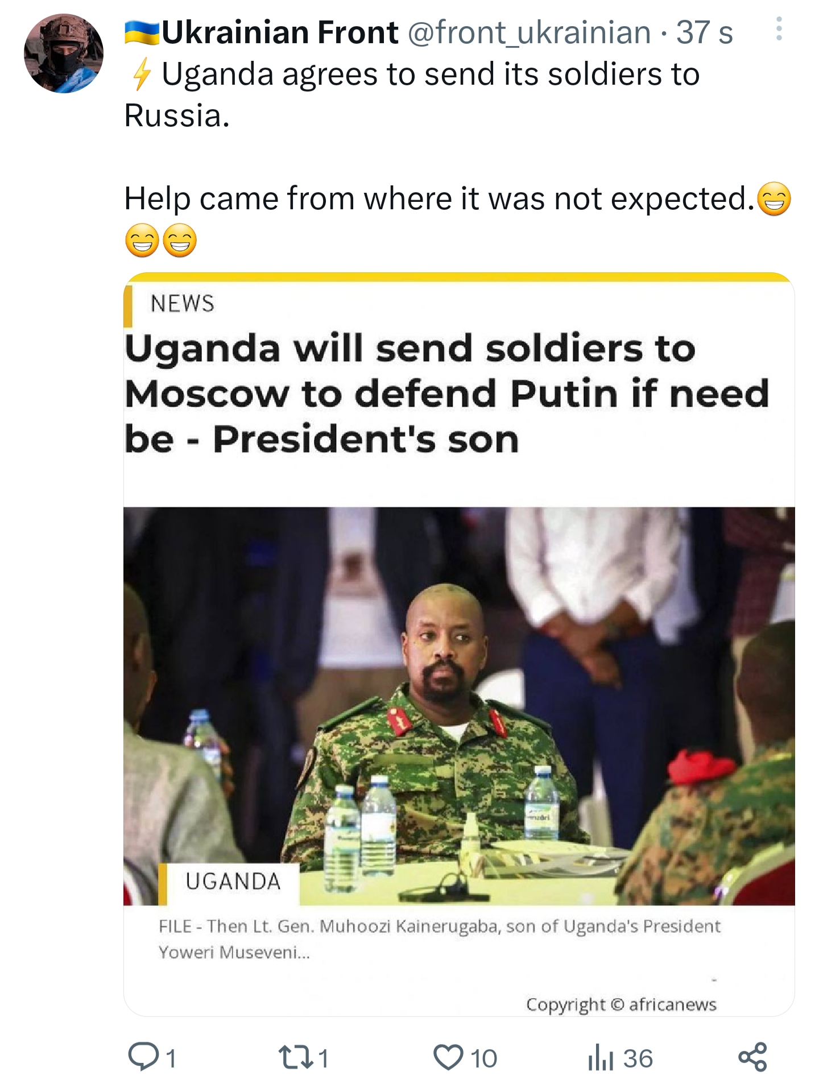
Task: Select the UGANDA tag on the photo
Action: (x=233, y=882)
